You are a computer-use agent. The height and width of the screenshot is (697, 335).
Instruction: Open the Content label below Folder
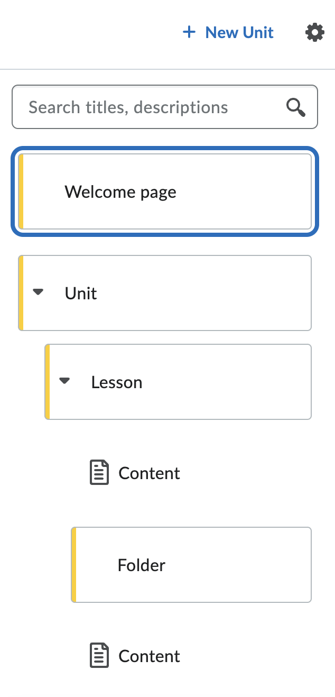pyautogui.click(x=149, y=656)
